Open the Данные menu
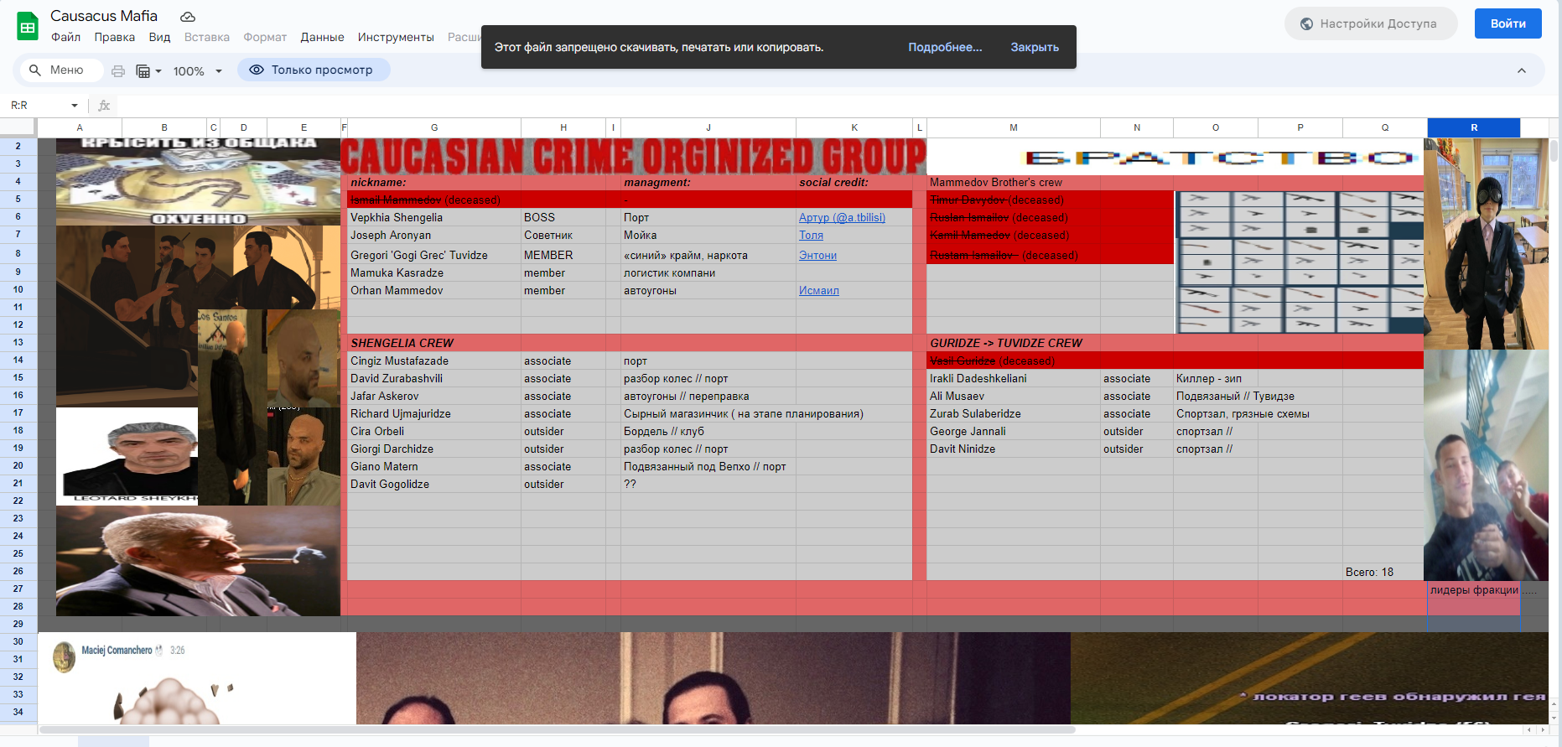 pyautogui.click(x=322, y=37)
